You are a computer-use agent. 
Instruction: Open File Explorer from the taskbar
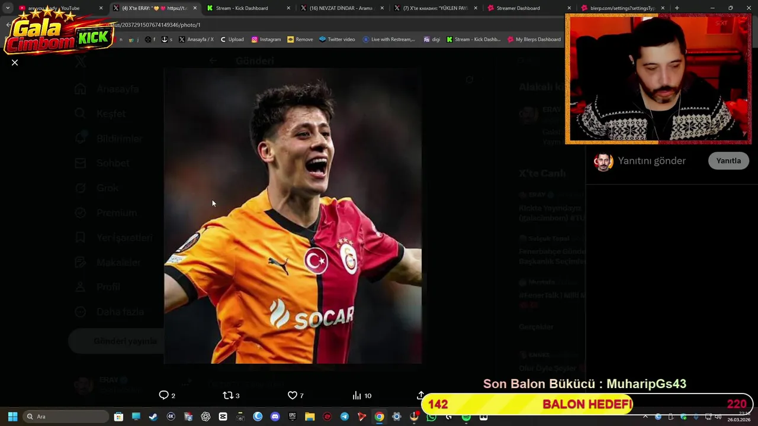click(x=310, y=417)
